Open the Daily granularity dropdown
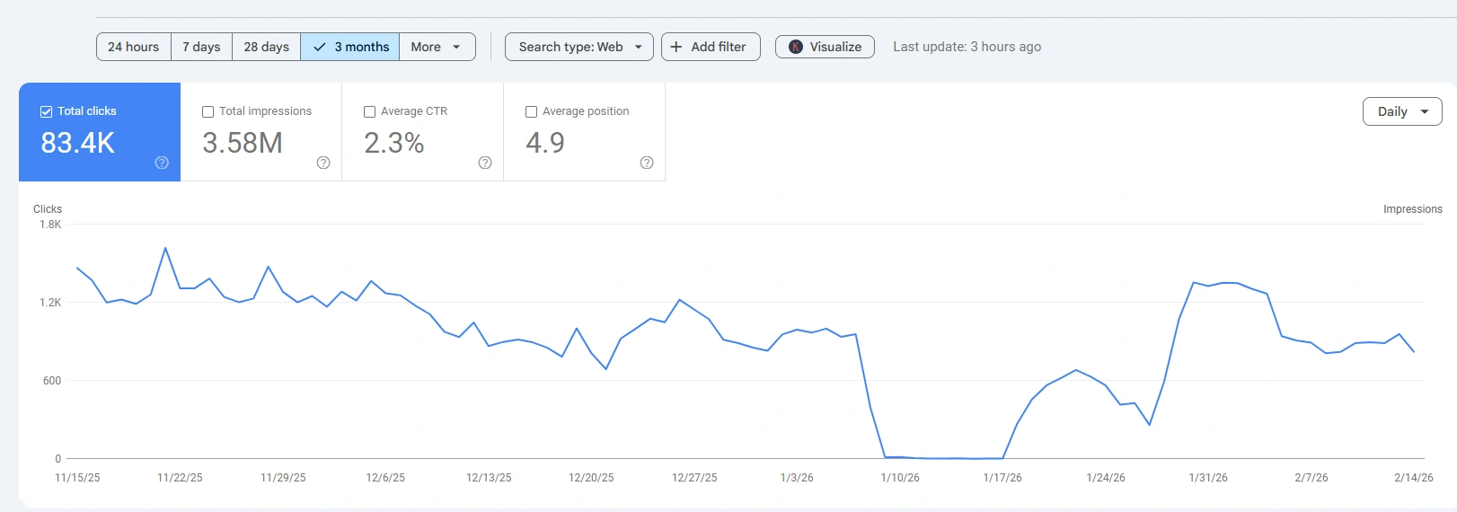Screen dimensions: 1457x512 pyautogui.click(x=1401, y=111)
